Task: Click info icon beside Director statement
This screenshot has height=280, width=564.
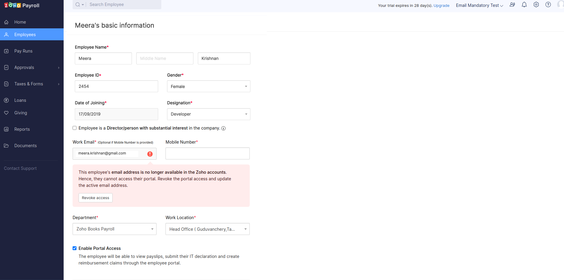Action: (x=223, y=128)
